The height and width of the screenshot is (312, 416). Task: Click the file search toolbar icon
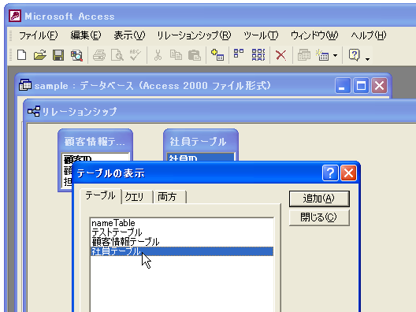pyautogui.click(x=76, y=55)
